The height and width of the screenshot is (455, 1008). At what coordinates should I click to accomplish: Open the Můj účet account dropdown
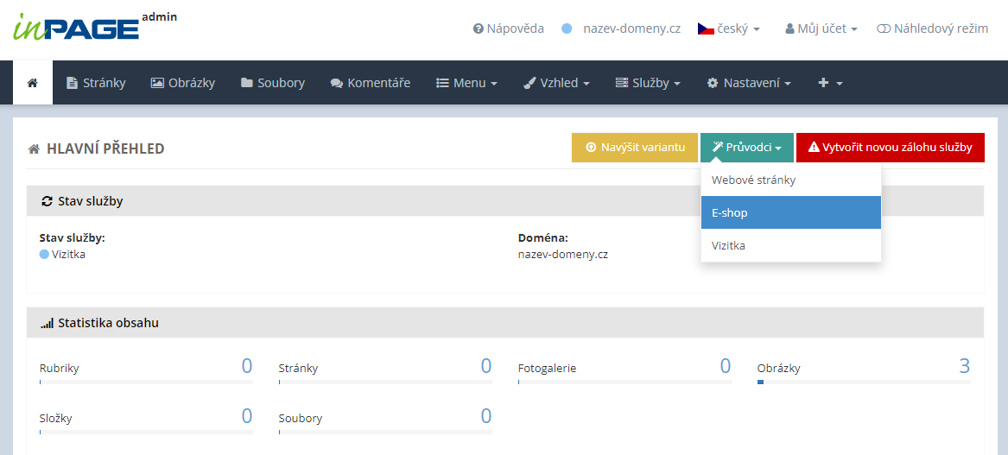pos(821,28)
